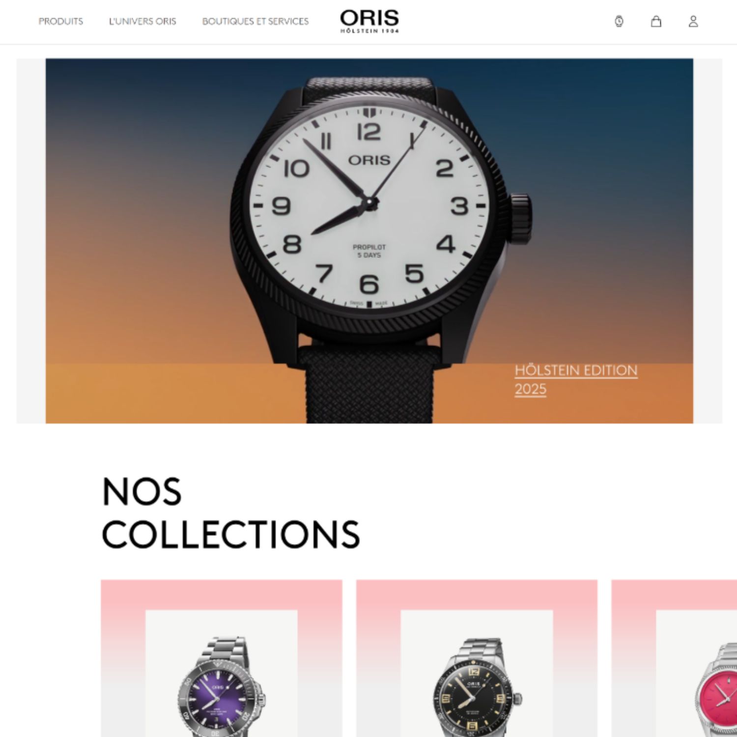This screenshot has width=737, height=737.
Task: Open the L'Univers Oris menu
Action: pos(142,22)
